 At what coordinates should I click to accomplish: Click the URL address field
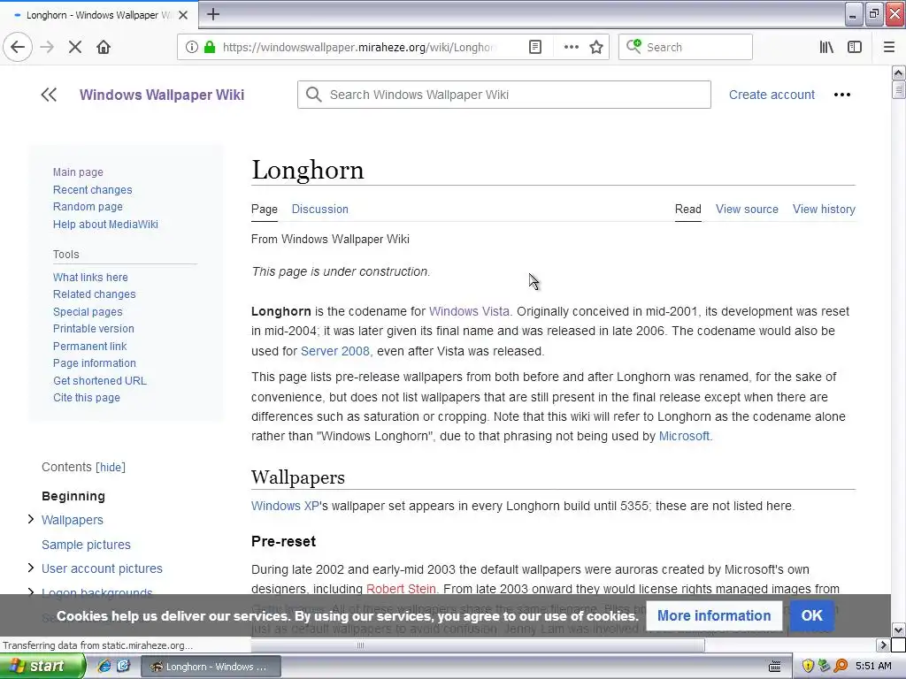(x=358, y=47)
